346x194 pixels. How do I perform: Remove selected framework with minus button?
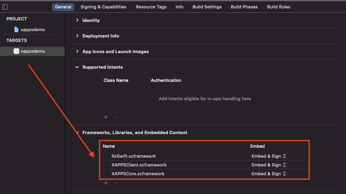tap(116, 183)
